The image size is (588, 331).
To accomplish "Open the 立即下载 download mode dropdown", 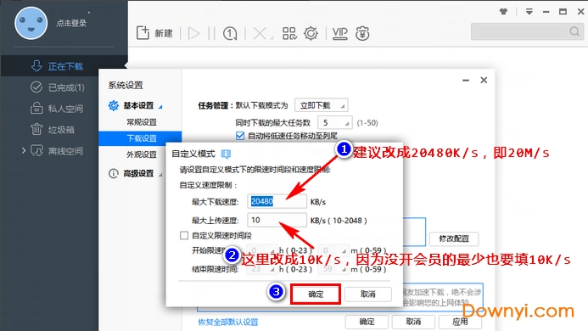I will pos(322,105).
